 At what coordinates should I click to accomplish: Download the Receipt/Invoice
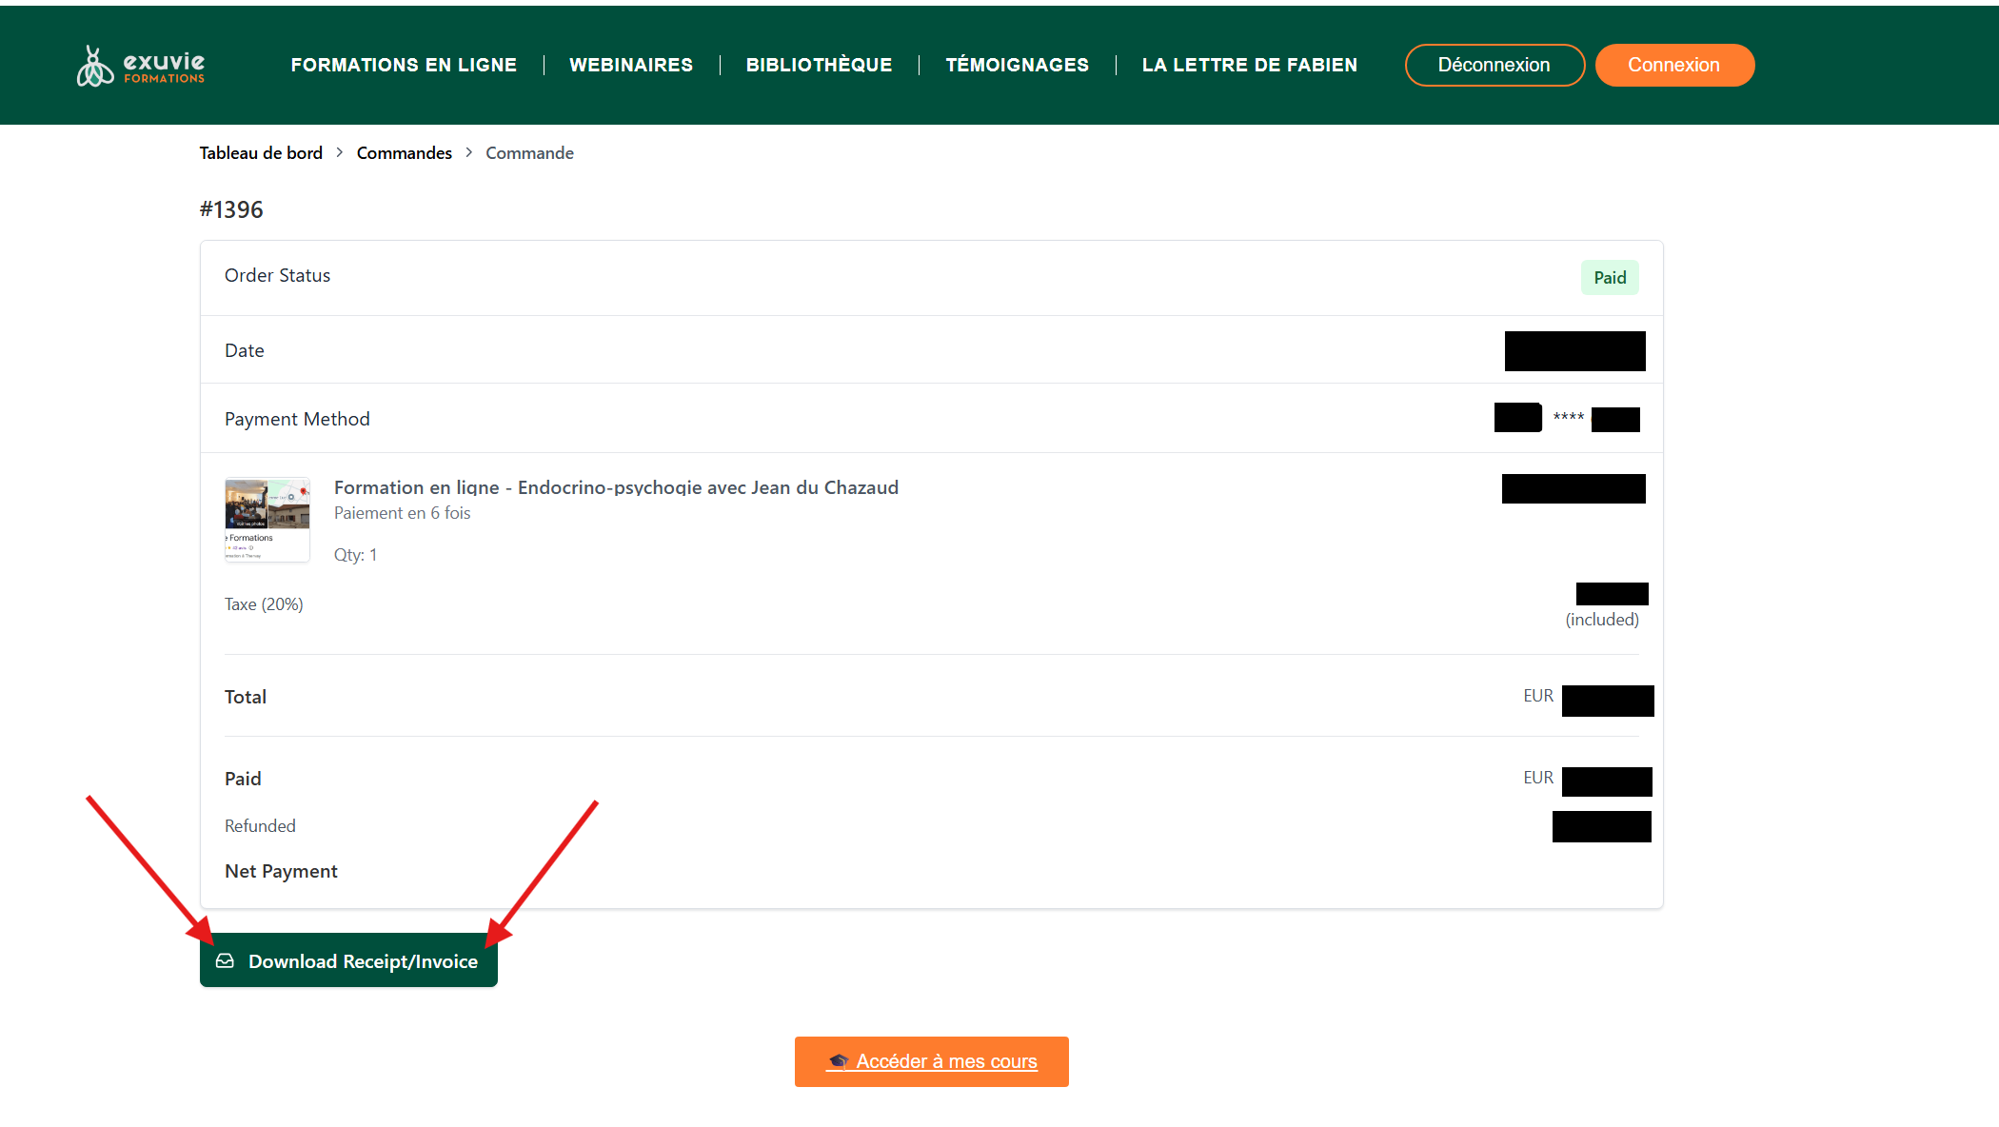[x=362, y=961]
